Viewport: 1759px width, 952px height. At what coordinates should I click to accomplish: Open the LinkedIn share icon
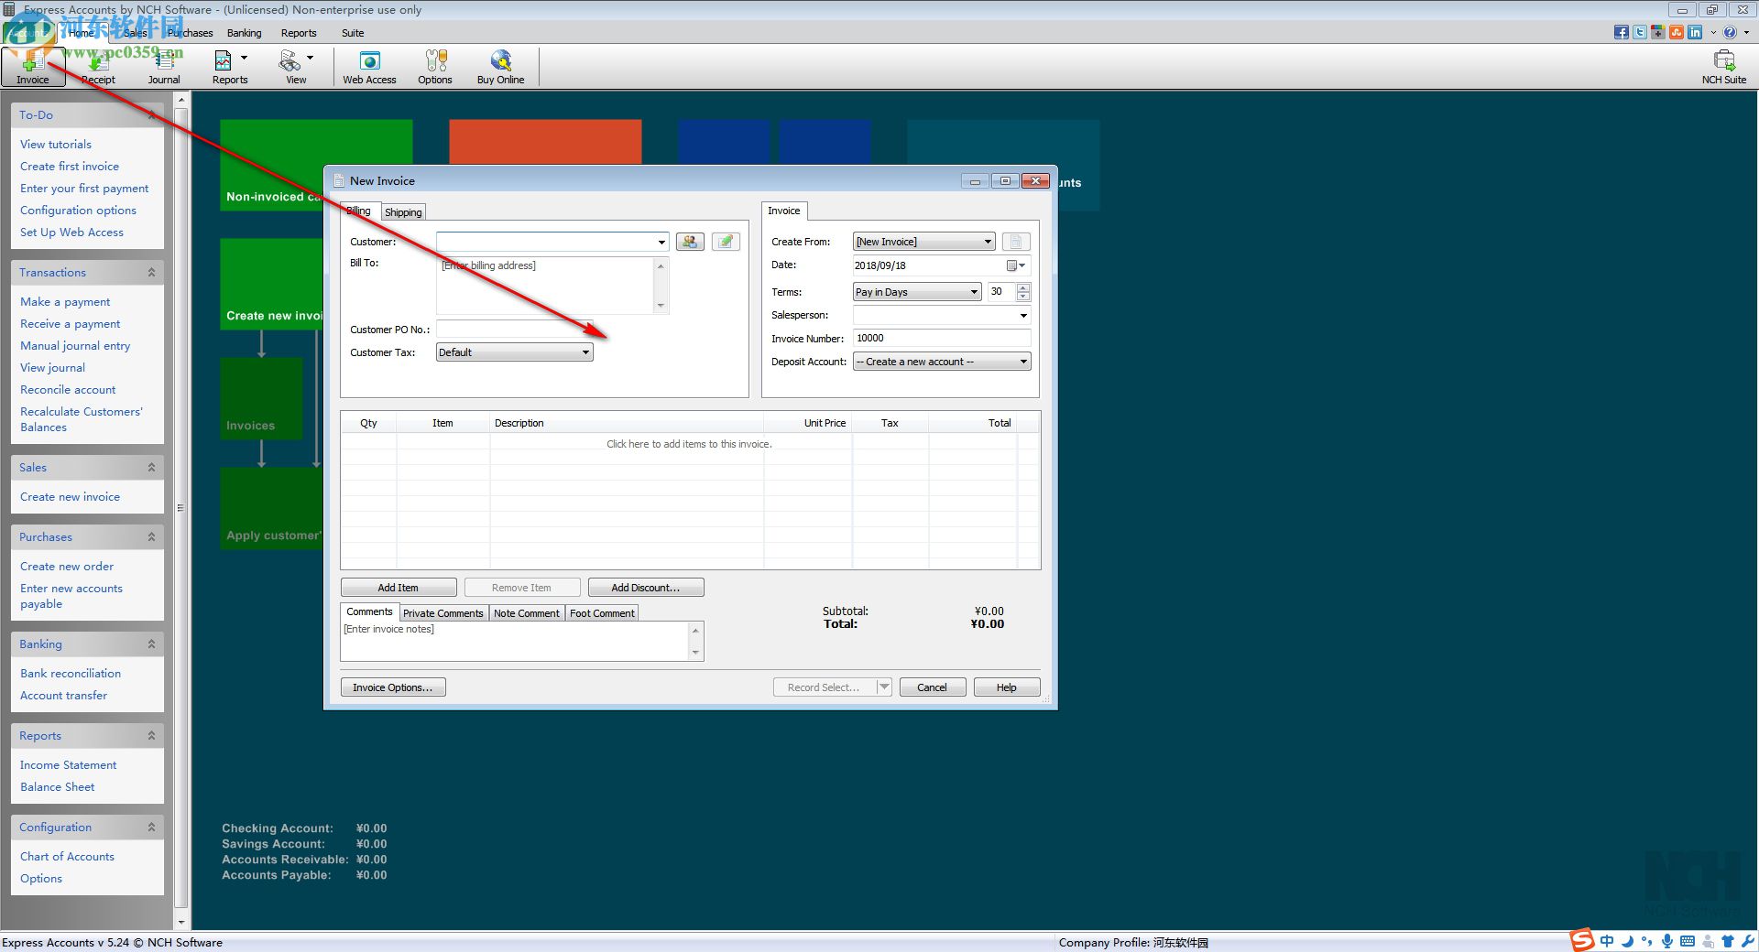[x=1695, y=32]
